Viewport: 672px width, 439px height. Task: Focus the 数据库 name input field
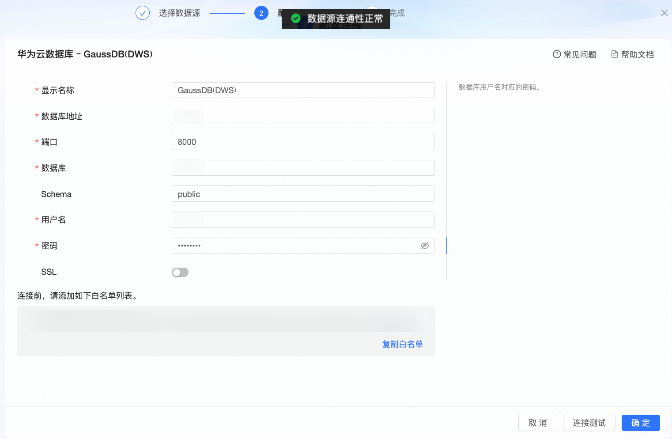pos(303,168)
